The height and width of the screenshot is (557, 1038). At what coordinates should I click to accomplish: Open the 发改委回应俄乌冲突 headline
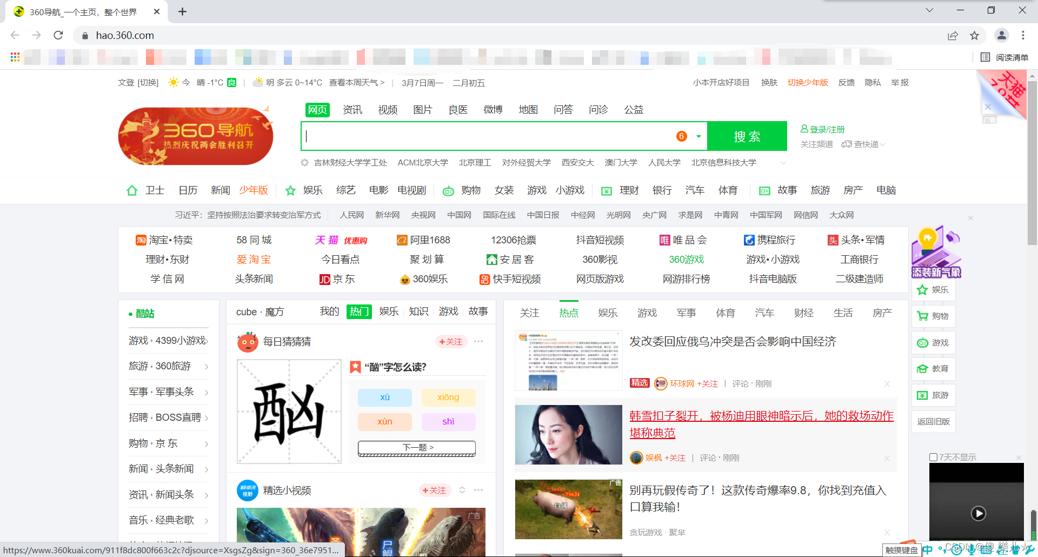click(x=733, y=342)
